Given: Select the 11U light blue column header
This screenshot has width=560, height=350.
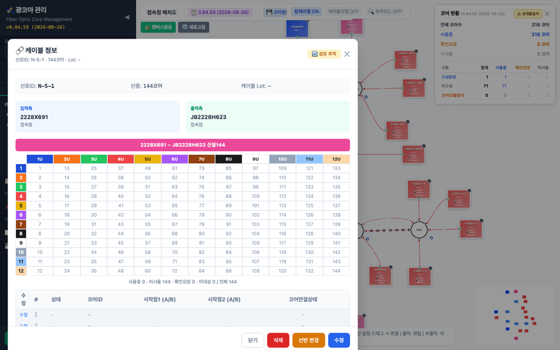Looking at the screenshot, I should coord(309,159).
